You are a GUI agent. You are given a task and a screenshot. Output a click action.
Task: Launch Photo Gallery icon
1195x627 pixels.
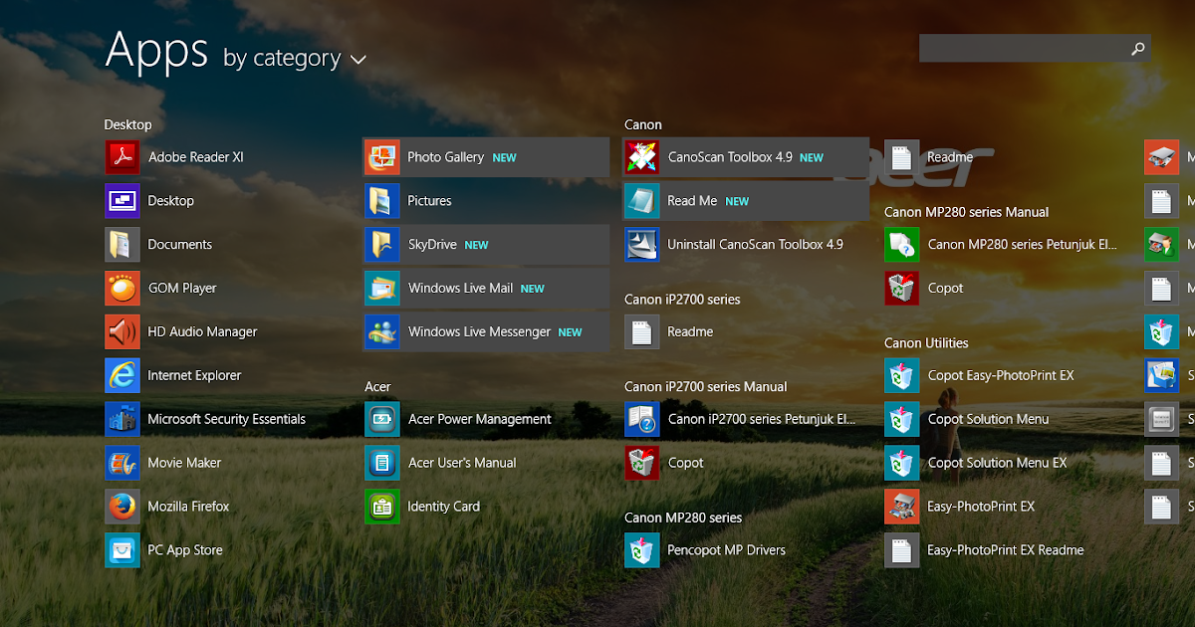382,157
